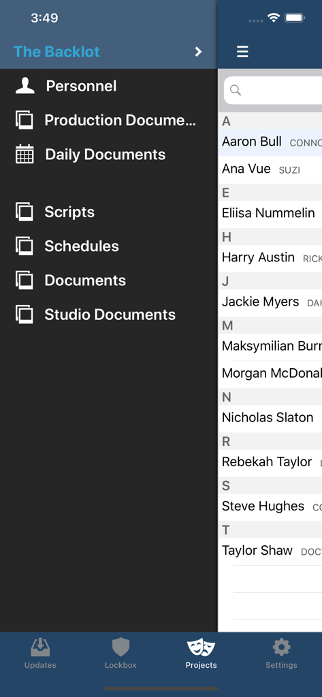Open the Studio Documents menu item
The height and width of the screenshot is (697, 322).
[x=108, y=314]
